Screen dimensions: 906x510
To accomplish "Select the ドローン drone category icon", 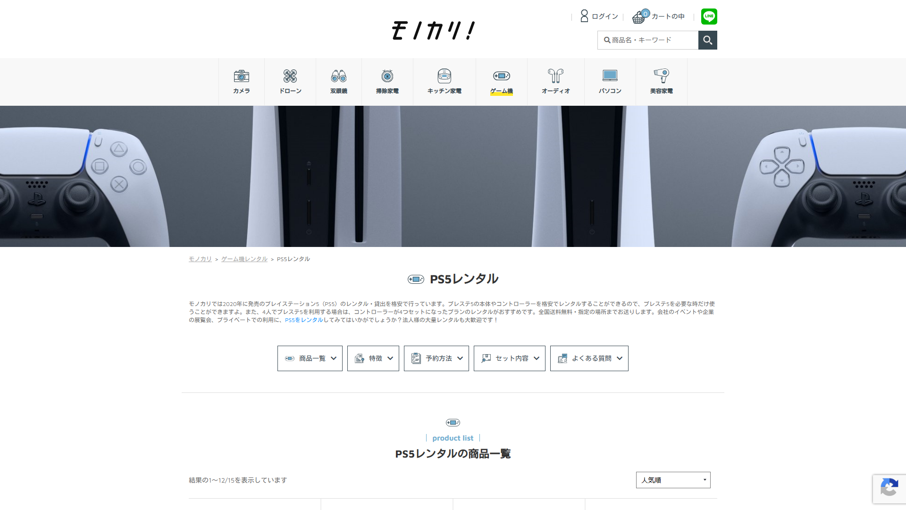I will point(290,76).
